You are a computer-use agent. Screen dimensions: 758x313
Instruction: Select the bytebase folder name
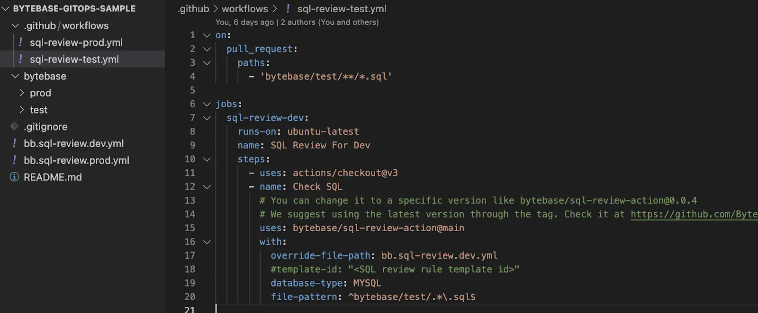(x=45, y=76)
